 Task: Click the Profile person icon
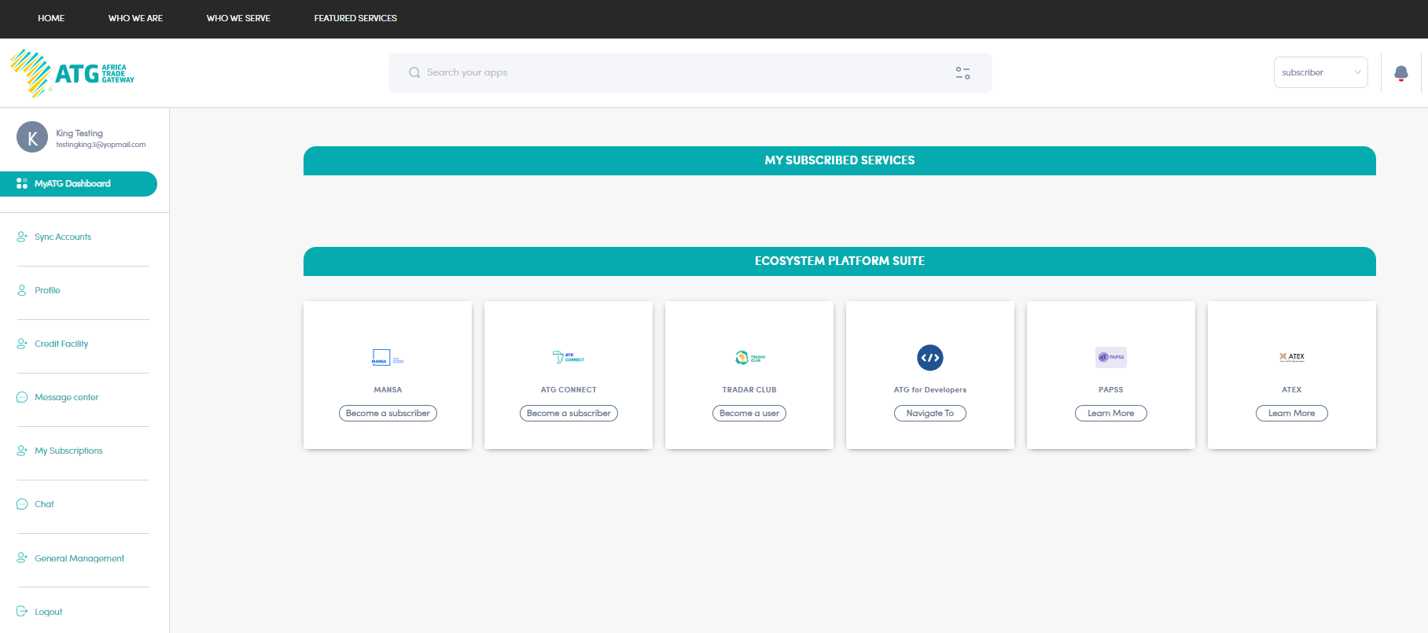(22, 290)
